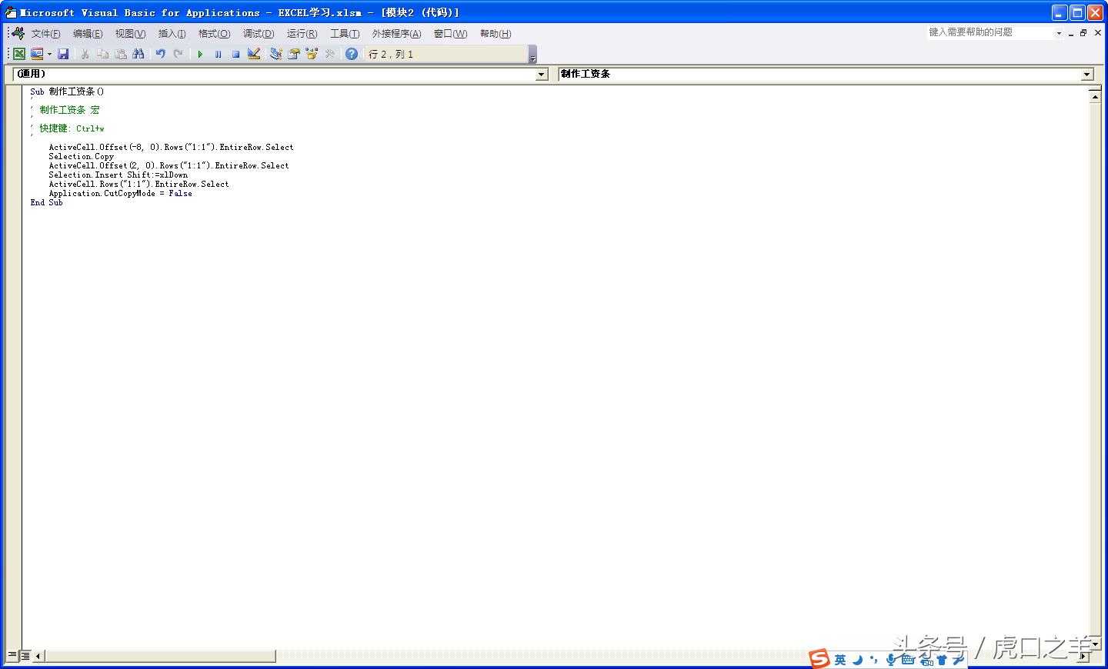Open the 编辑(E) menu

click(x=88, y=34)
